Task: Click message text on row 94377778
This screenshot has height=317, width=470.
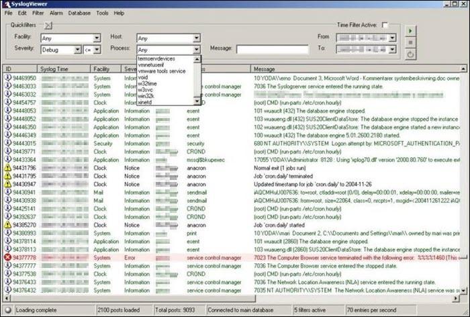Action: tap(357, 258)
